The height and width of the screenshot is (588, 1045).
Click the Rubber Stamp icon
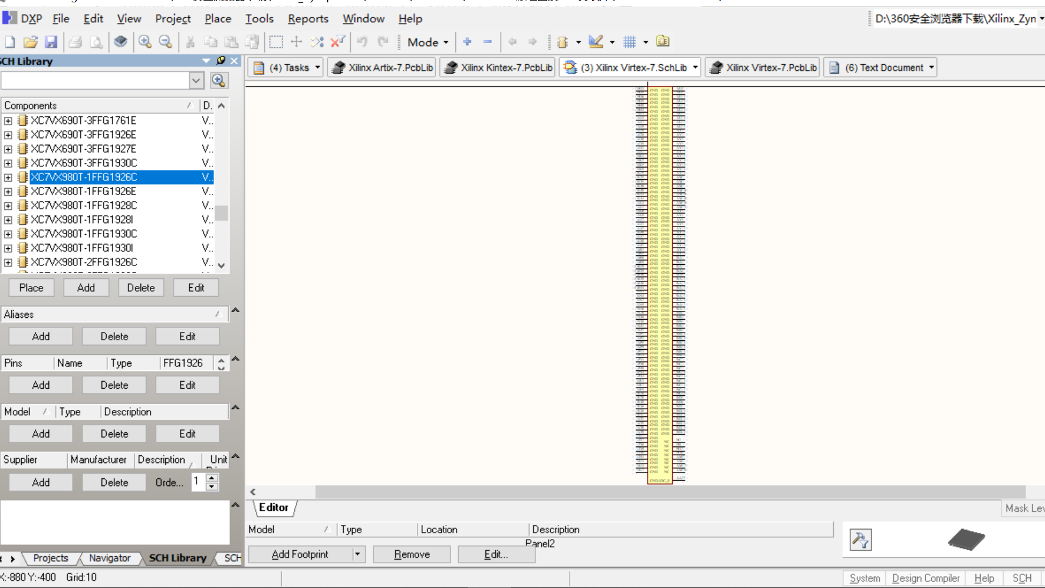pyautogui.click(x=252, y=42)
